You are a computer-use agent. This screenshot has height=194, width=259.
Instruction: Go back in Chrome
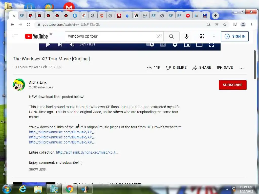(12, 25)
